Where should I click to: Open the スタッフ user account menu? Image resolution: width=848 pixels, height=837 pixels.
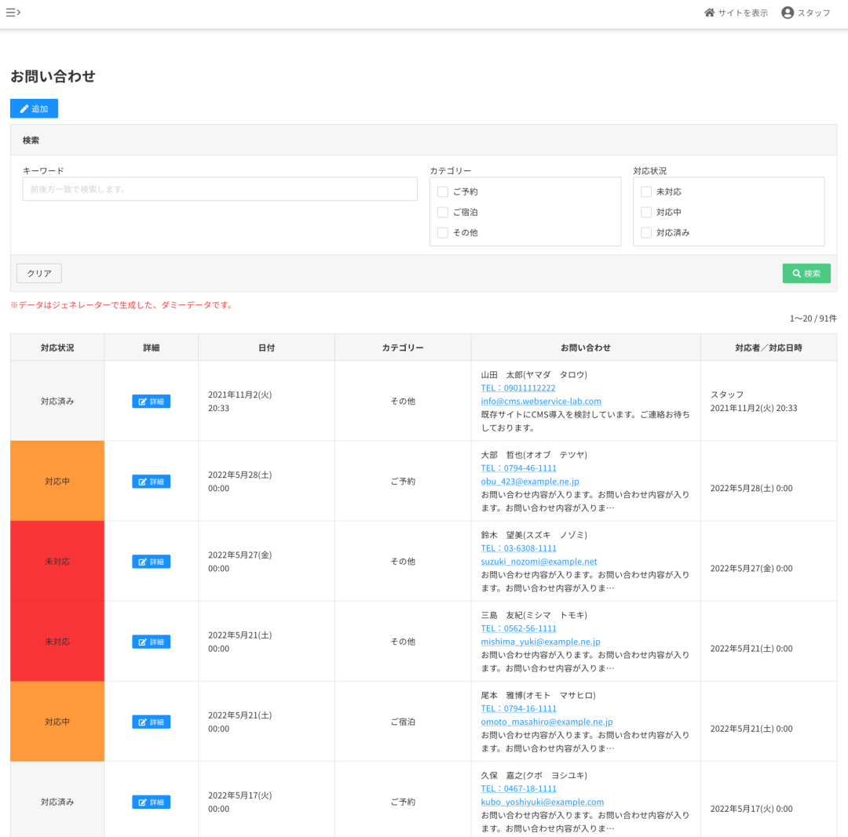[806, 13]
